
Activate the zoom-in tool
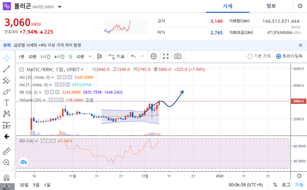tap(6, 162)
